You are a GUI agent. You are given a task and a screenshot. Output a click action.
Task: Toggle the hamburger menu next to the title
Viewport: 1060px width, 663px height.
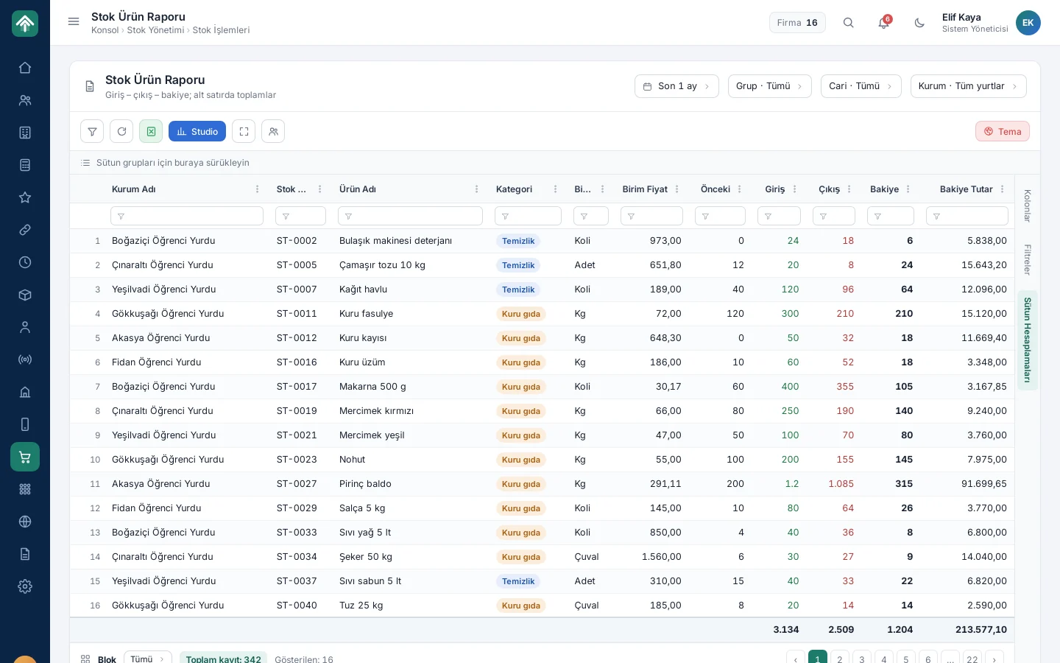click(74, 22)
